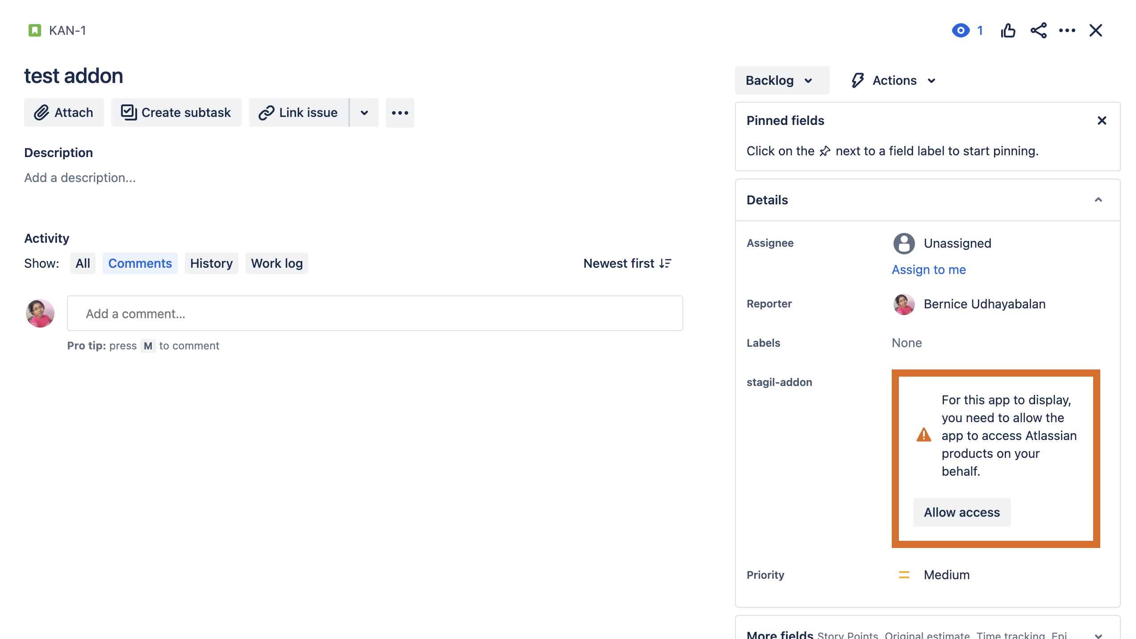Collapse the Details section
Image resolution: width=1136 pixels, height=639 pixels.
(x=1098, y=199)
